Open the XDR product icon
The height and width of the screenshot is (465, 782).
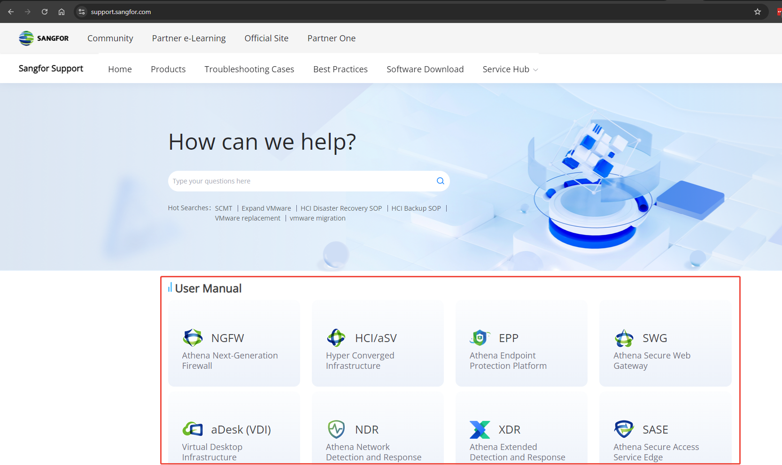coord(480,429)
